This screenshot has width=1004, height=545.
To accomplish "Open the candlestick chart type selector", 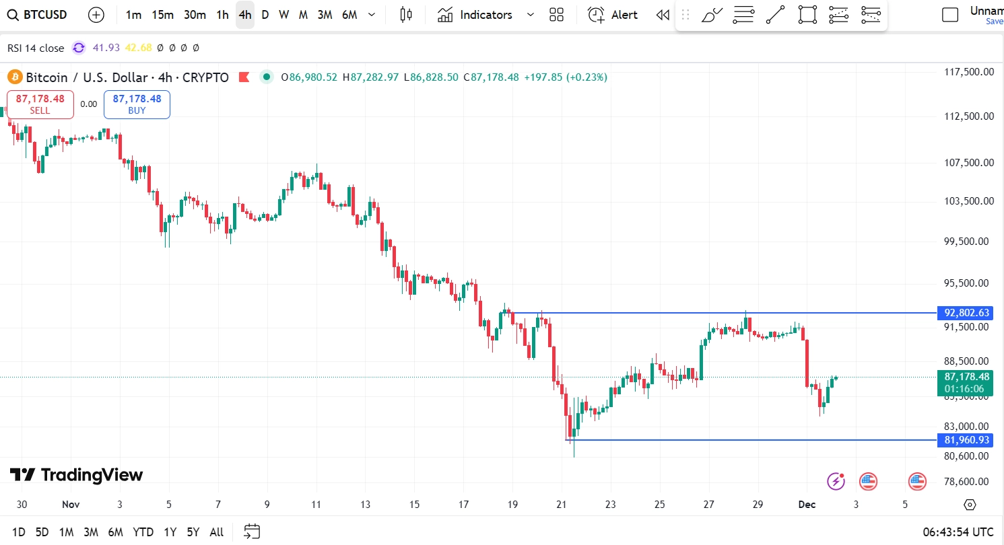I will click(405, 15).
